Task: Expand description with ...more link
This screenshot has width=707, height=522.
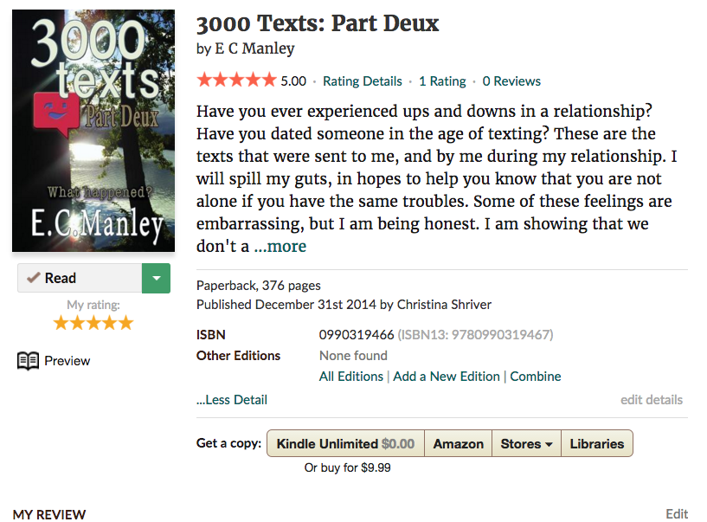Action: coord(280,246)
